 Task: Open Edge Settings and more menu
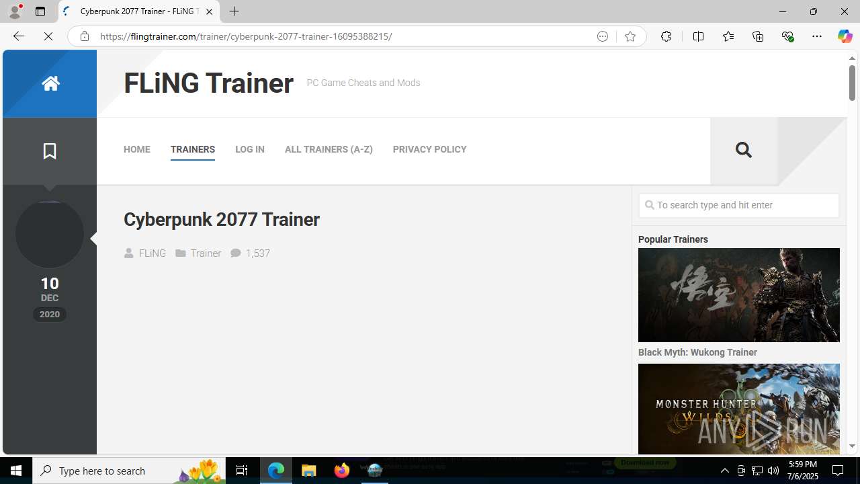(816, 36)
